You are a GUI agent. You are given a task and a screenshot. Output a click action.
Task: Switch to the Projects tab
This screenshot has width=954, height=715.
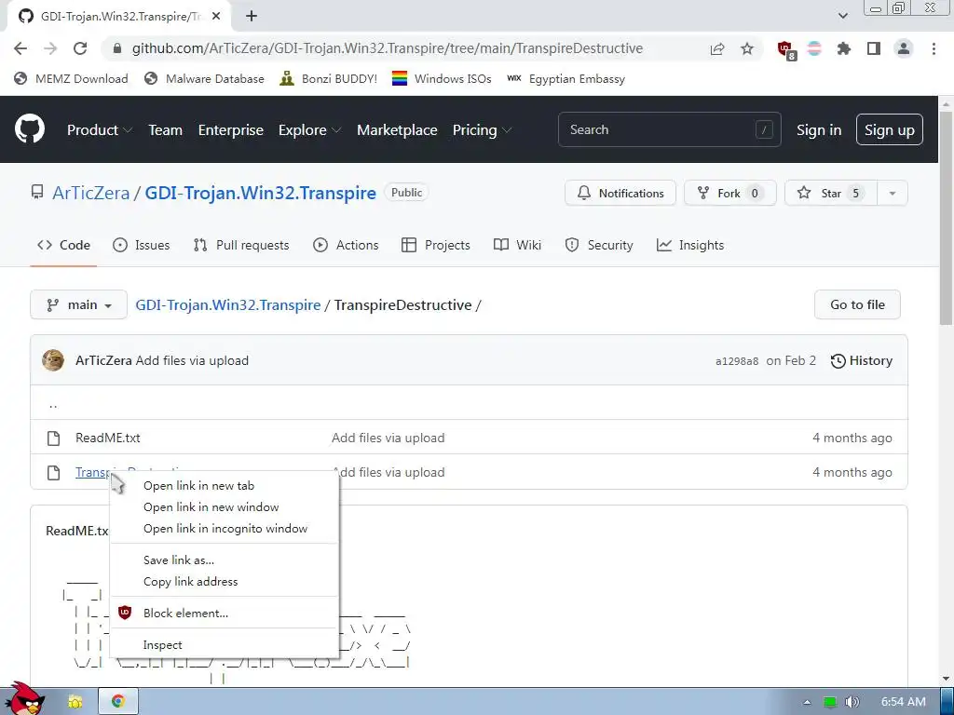tap(436, 245)
